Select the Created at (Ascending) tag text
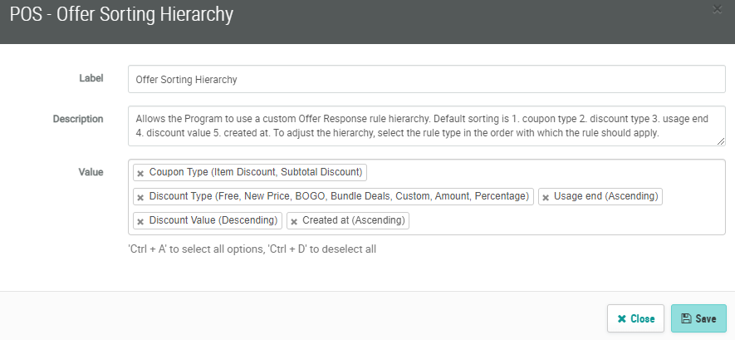 click(354, 220)
